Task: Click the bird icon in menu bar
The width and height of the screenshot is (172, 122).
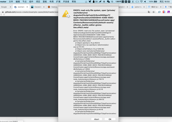Action: tap(90, 1)
